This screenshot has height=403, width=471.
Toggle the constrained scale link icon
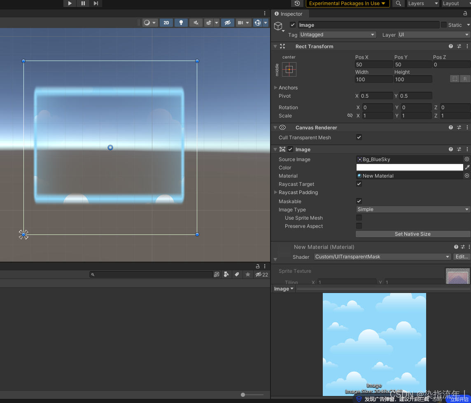[350, 115]
